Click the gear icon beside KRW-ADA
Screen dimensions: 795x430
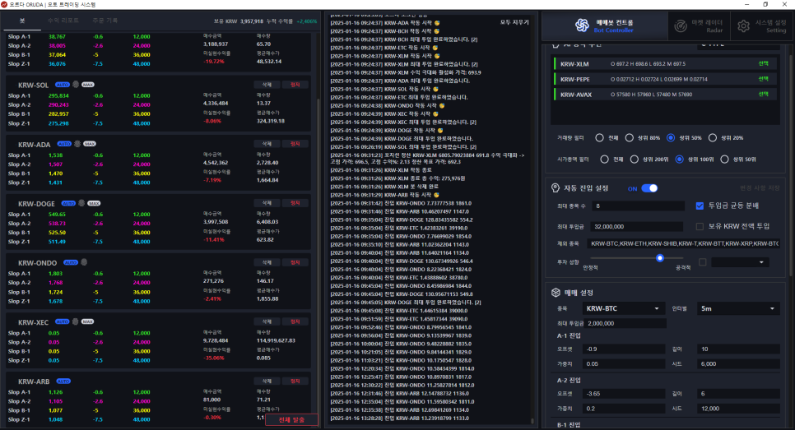coord(77,143)
